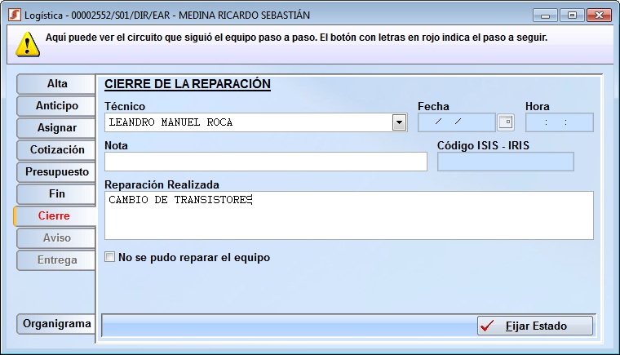Go to the Fin step
Screen dimensions: 620x355
(57, 194)
